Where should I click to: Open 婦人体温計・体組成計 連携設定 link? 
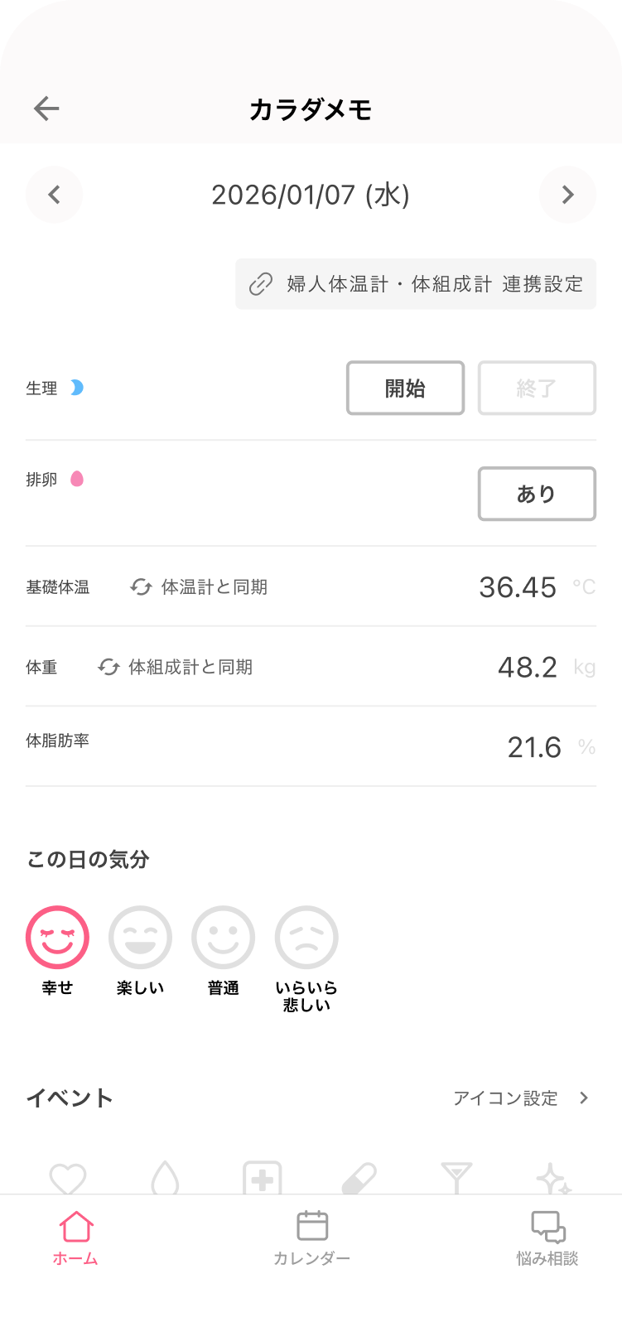[416, 284]
